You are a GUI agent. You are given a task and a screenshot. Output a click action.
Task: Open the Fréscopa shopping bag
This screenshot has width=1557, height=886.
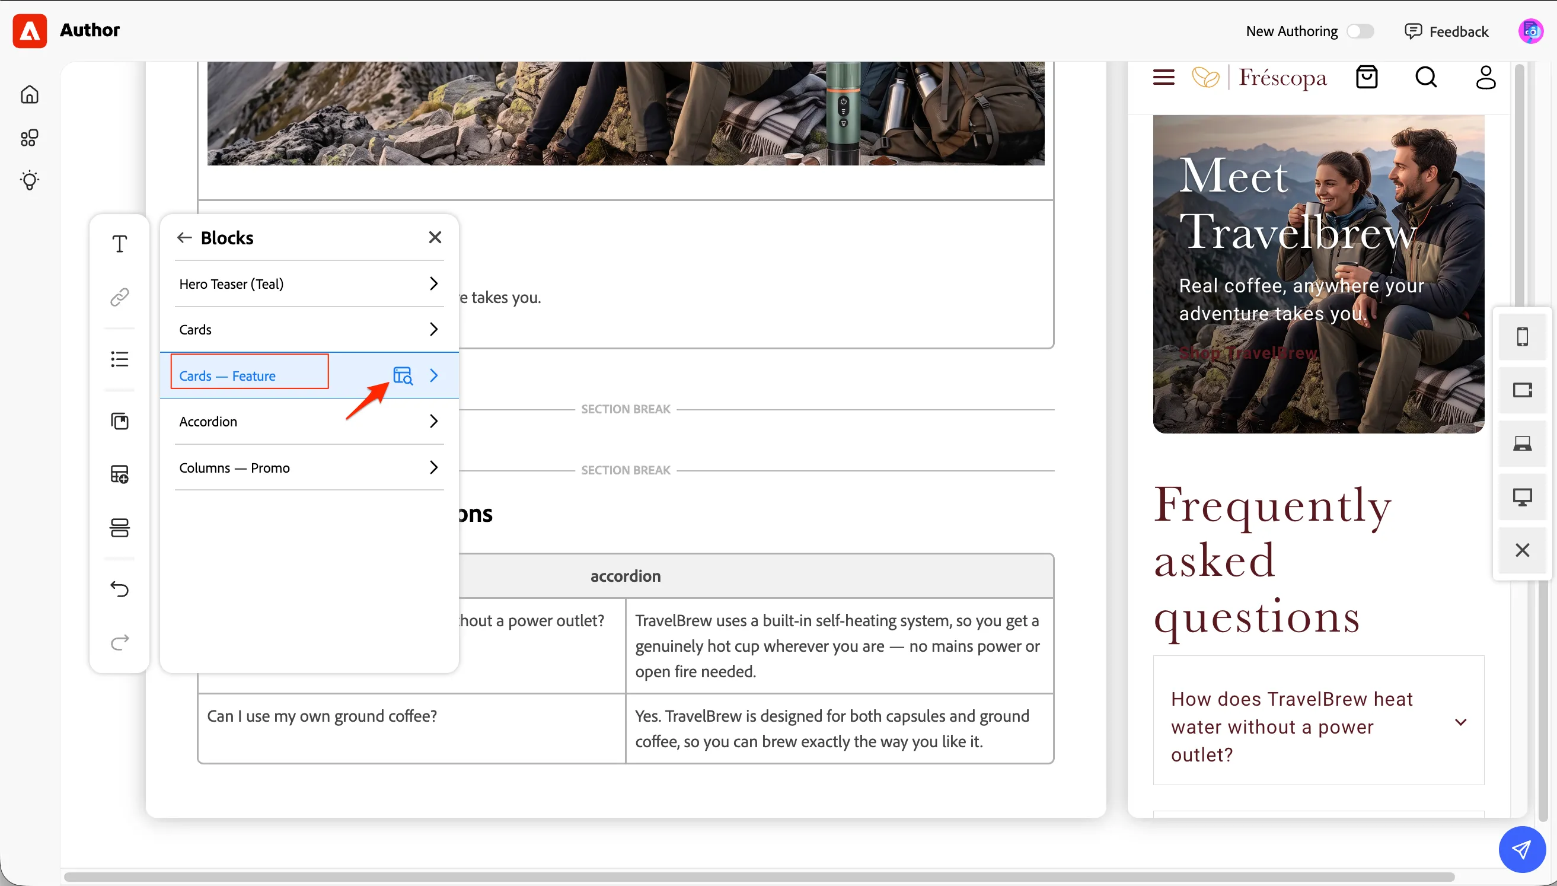(1367, 77)
